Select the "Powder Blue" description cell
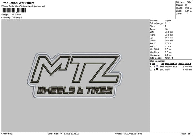This screenshot has width=193, height=136. tap(171, 67)
